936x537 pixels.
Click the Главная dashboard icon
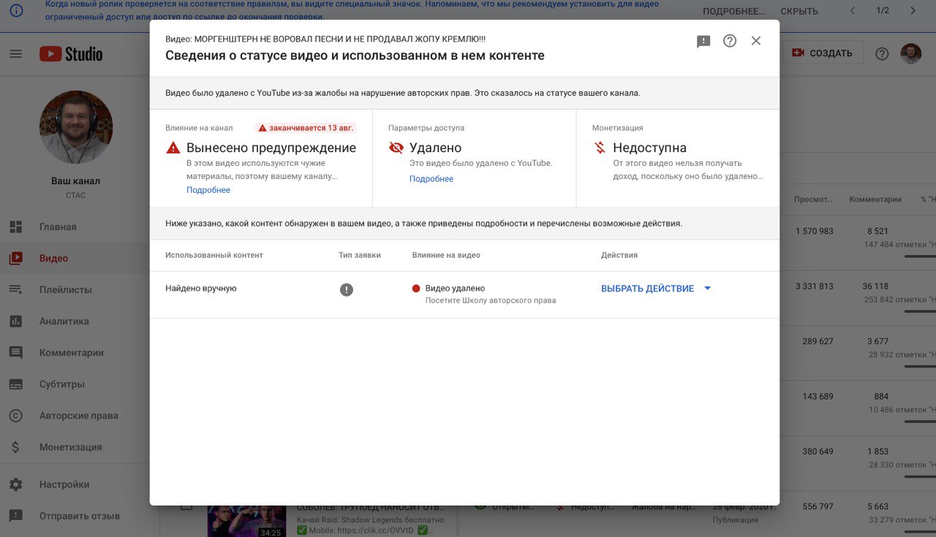[15, 226]
